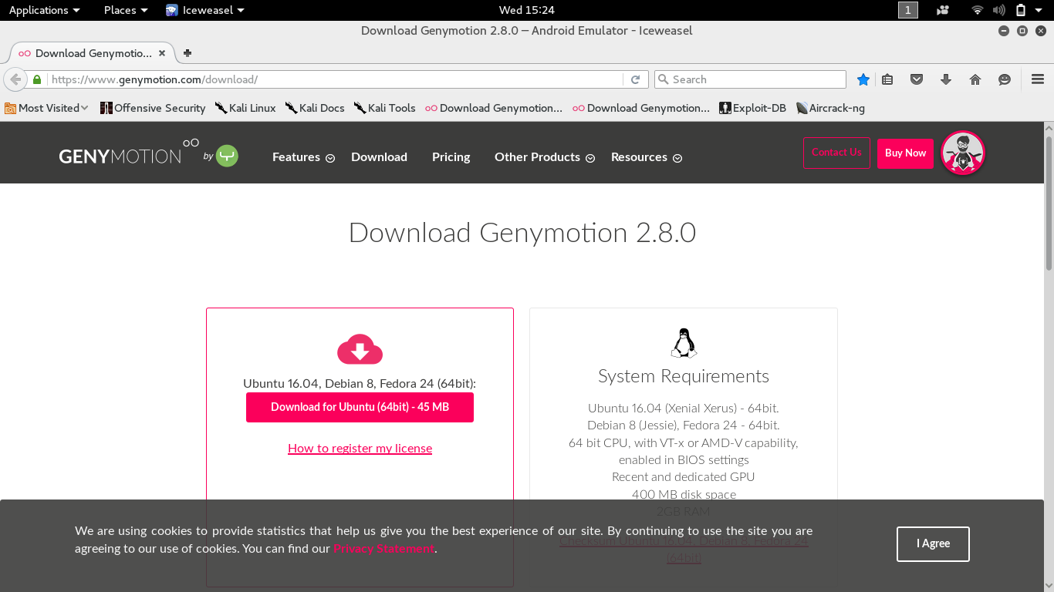
Task: Click the Download Genymotion 2.8.0 heading
Action: coord(522,233)
